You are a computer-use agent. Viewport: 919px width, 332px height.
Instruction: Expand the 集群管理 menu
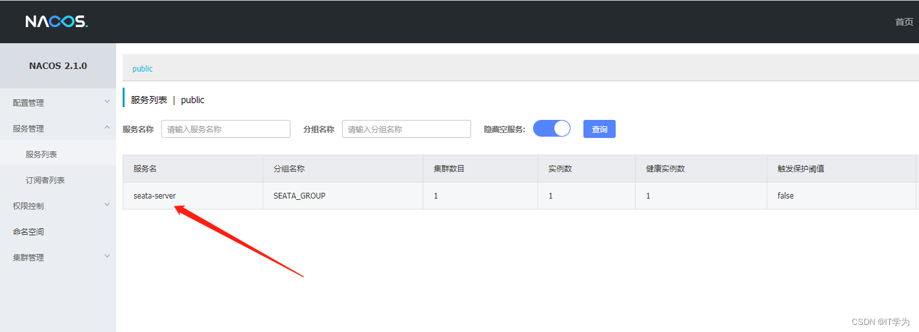(58, 257)
